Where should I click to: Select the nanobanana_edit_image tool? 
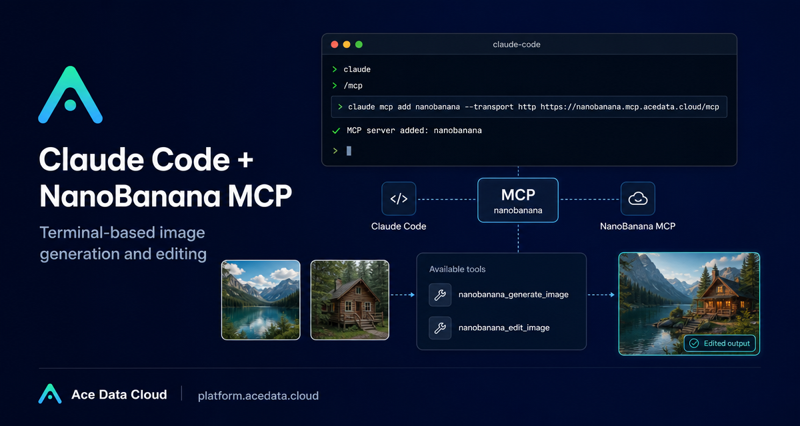504,327
